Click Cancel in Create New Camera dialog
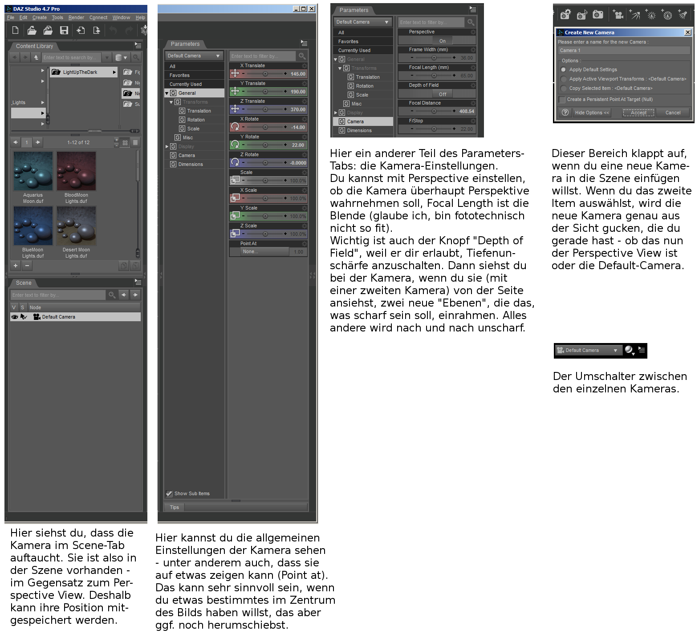Screen dimensions: 699x638 click(673, 113)
